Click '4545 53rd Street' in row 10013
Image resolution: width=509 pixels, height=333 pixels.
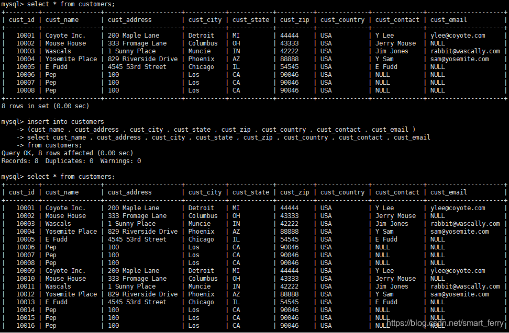coord(137,302)
